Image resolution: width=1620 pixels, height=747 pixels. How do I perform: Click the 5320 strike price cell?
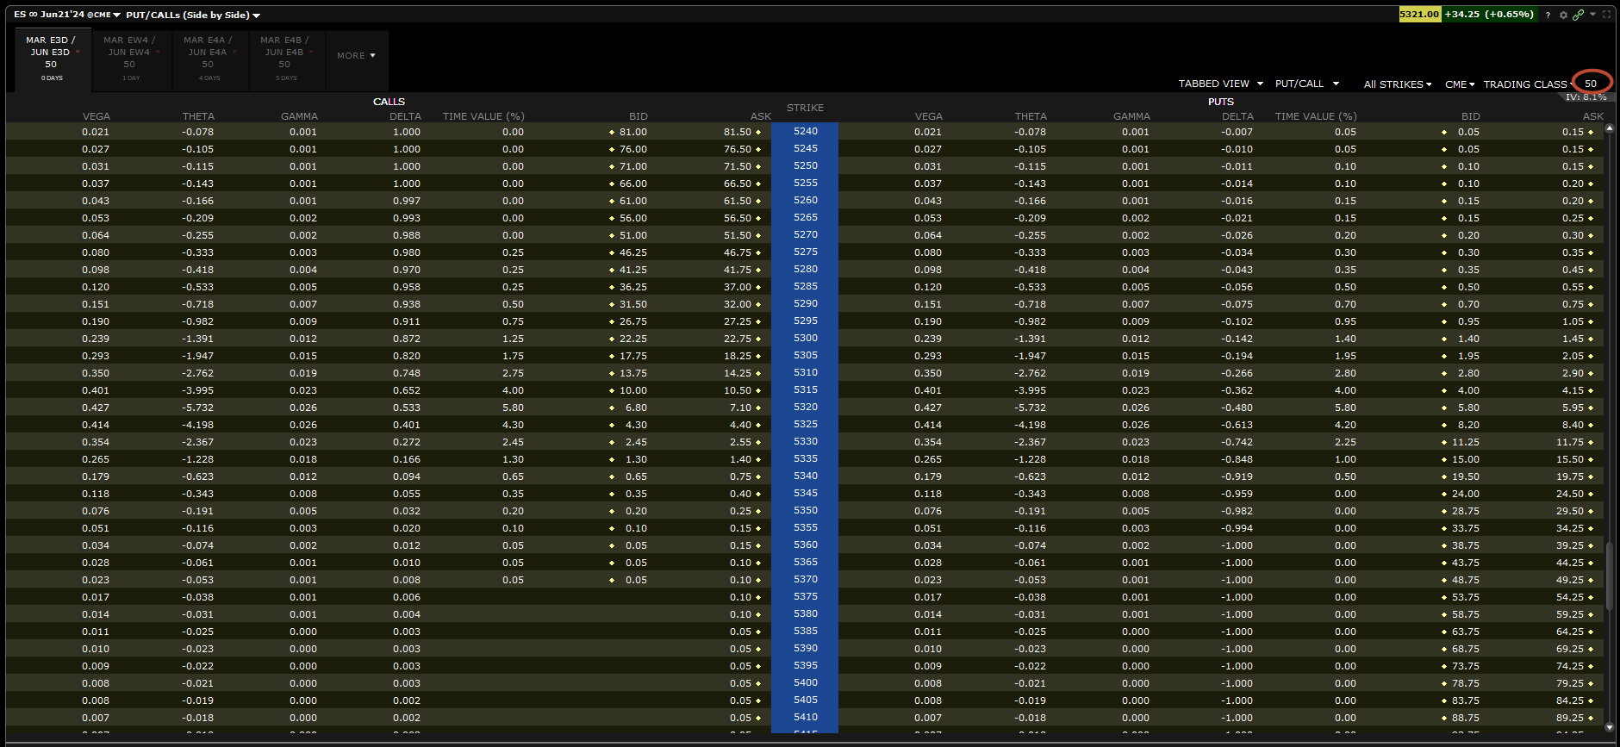point(805,407)
